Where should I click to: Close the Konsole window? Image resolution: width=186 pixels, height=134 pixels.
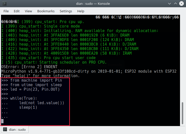pyautogui.click(x=181, y=4)
